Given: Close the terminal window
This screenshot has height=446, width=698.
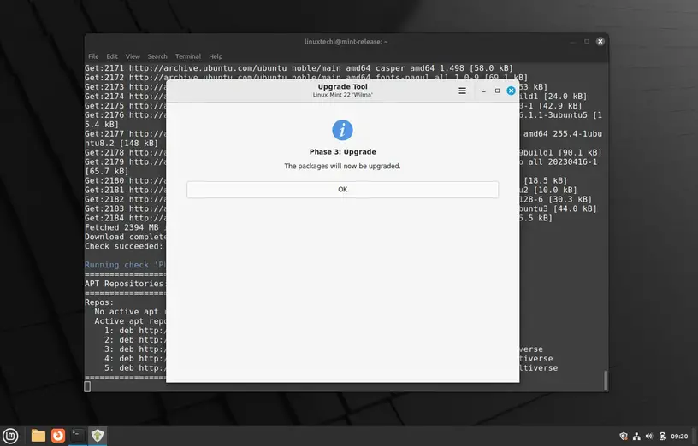Looking at the screenshot, I should click(x=600, y=41).
